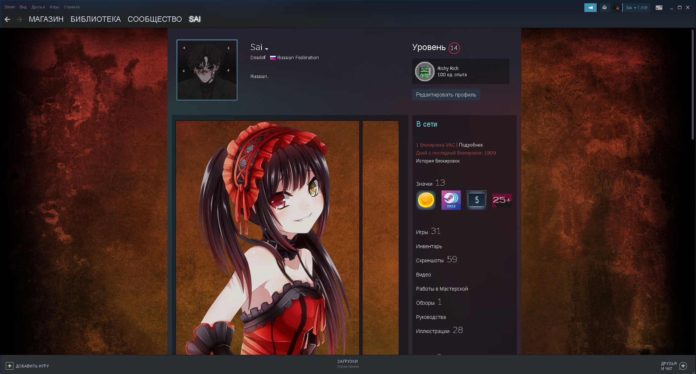Open the Обзоры 1 link
This screenshot has width=696, height=374.
(429, 302)
